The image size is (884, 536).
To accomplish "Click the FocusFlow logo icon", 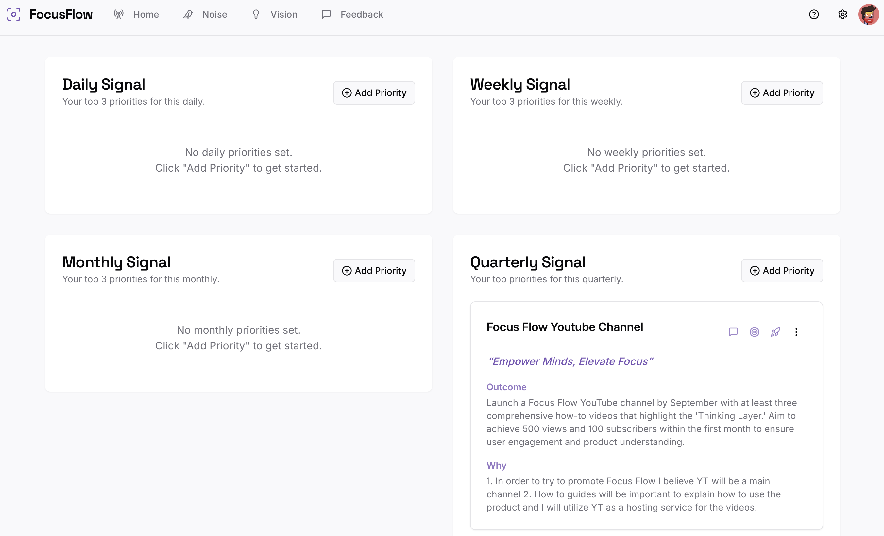I will pos(14,14).
